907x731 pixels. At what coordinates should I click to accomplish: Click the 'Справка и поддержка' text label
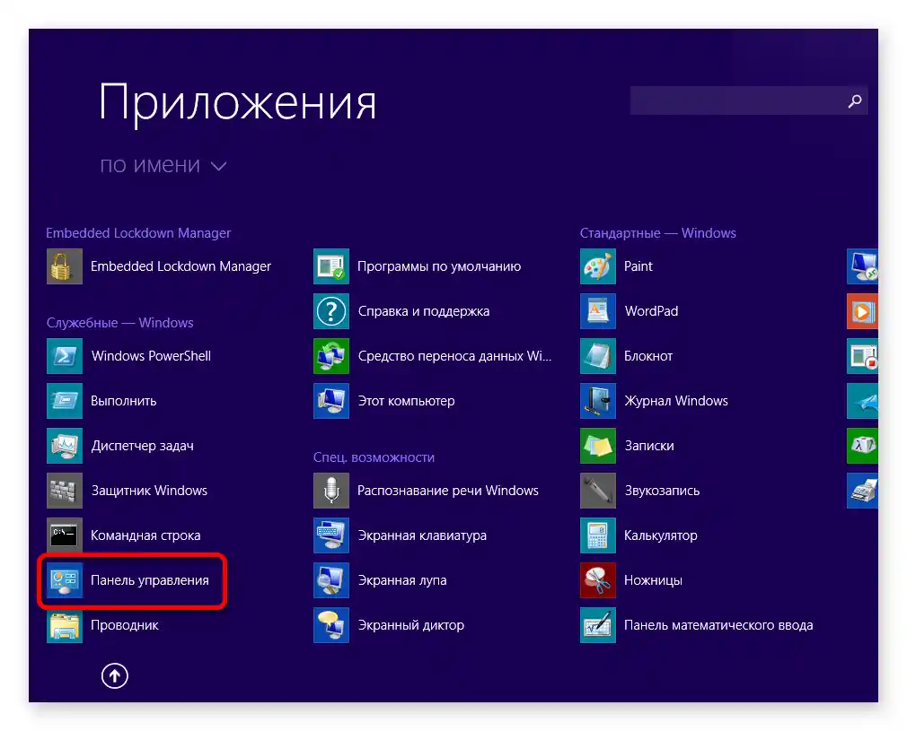point(424,311)
